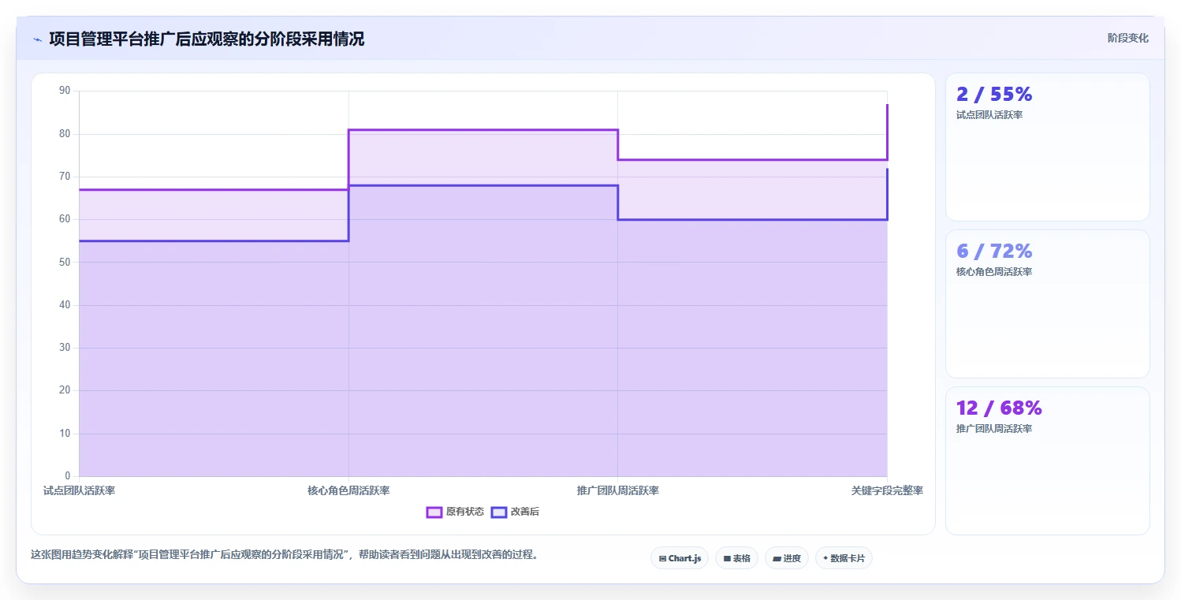Click the 原有状态 purple legend swatch
Viewport: 1181px width, 600px height.
pos(434,512)
